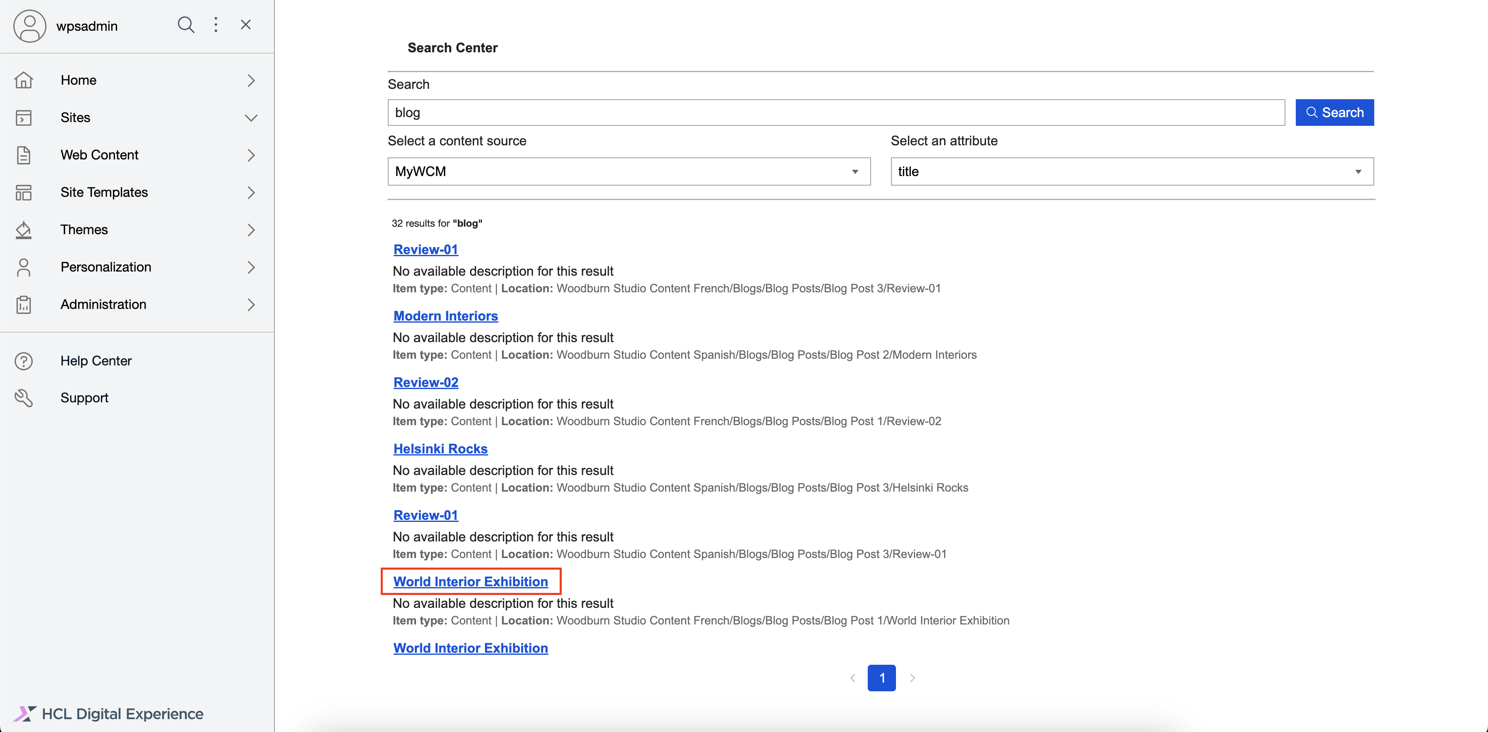Click the search magnifier icon in sidebar header
Screen dimensions: 1488x732
coord(186,25)
